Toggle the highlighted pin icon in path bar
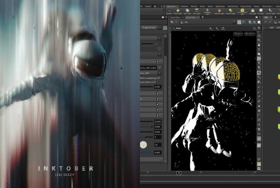This screenshot has width=280, height=188. [239, 22]
